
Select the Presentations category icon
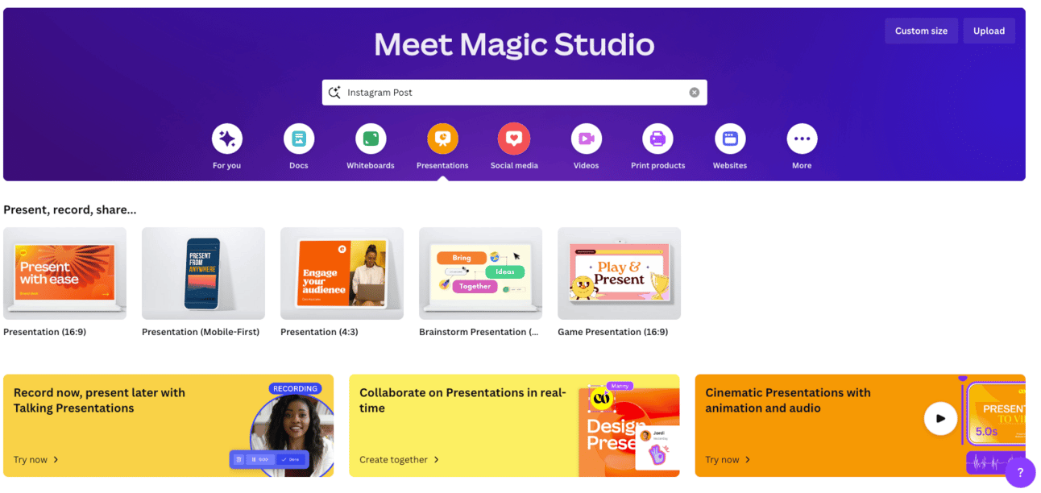point(442,139)
